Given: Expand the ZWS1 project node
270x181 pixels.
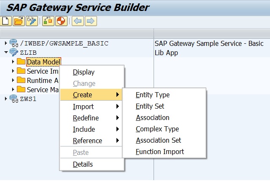Looking at the screenshot, I should tap(5, 98).
